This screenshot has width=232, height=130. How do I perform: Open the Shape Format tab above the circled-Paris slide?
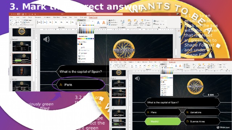tap(93, 17)
